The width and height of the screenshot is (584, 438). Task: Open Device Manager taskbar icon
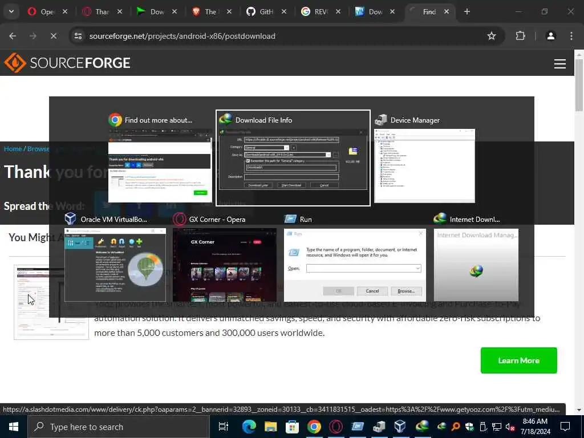tap(379, 427)
